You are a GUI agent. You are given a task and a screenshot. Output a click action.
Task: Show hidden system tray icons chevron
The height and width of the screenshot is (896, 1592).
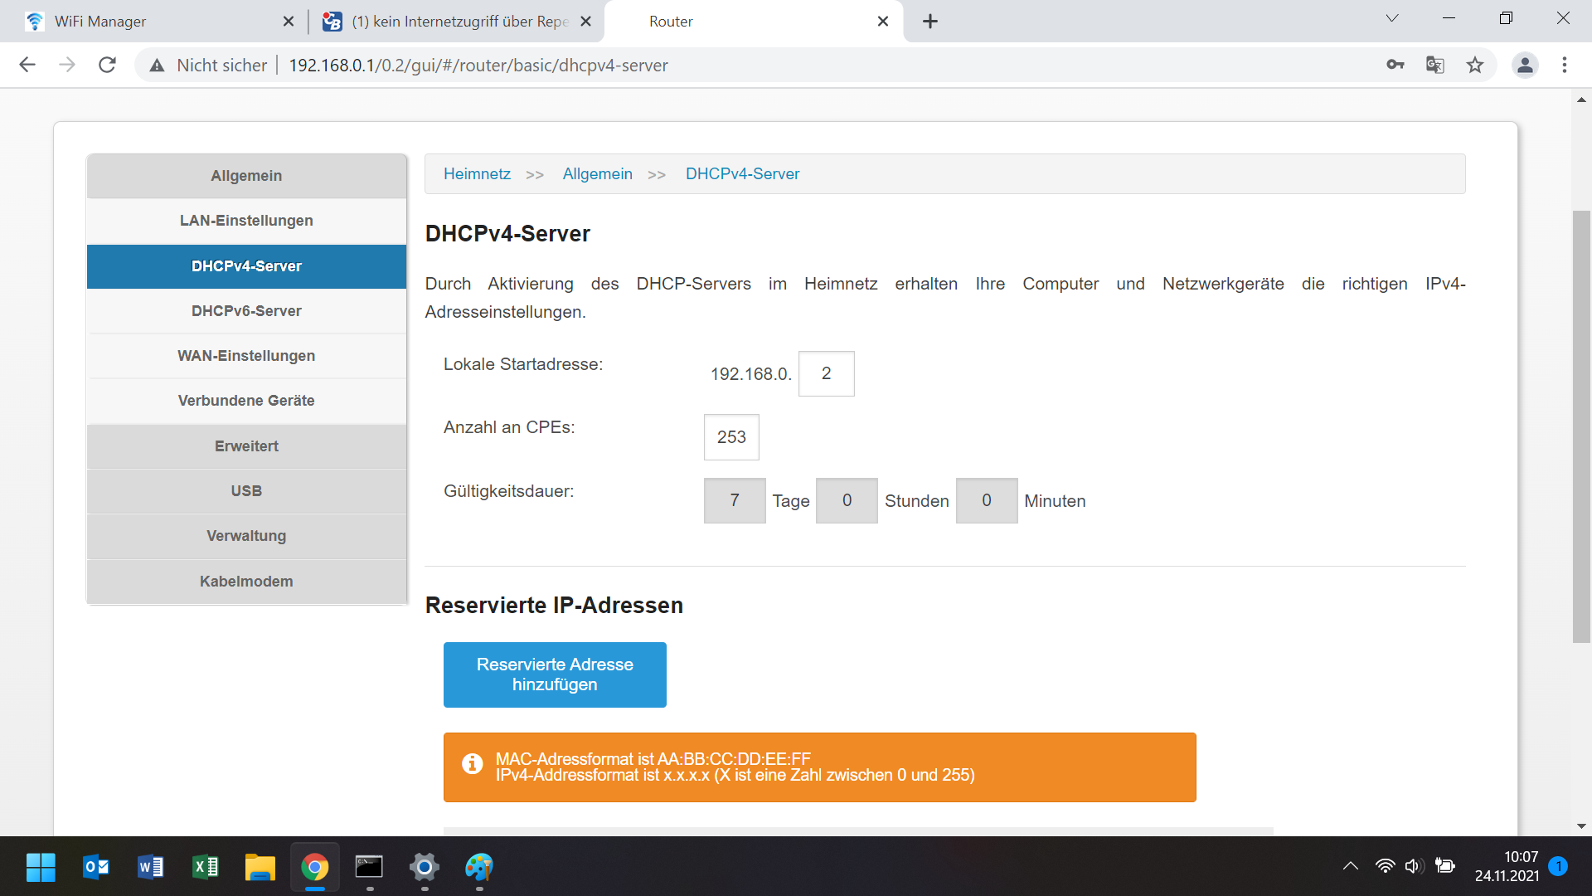(1350, 866)
